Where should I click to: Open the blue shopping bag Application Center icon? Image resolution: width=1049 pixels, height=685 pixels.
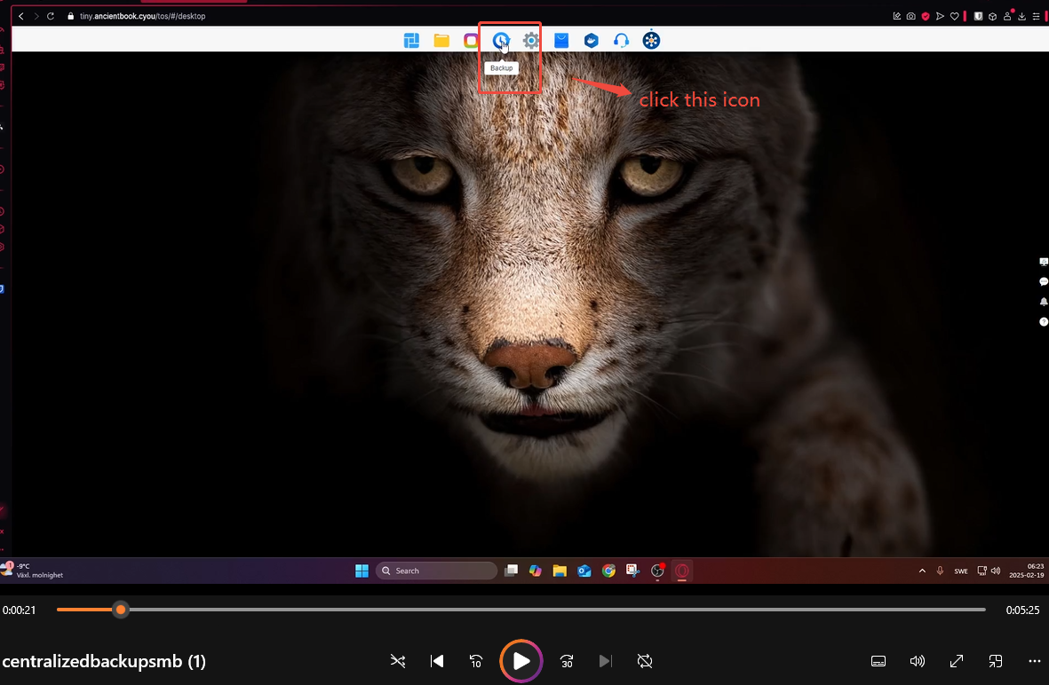coord(561,41)
